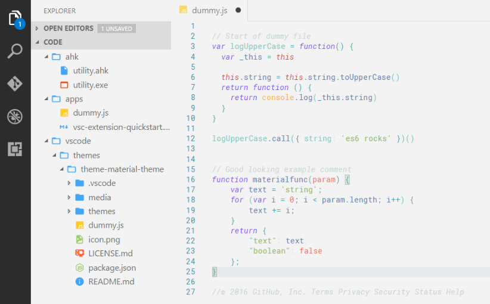Open utility.ahk file name
The width and height of the screenshot is (490, 304).
[x=91, y=71]
